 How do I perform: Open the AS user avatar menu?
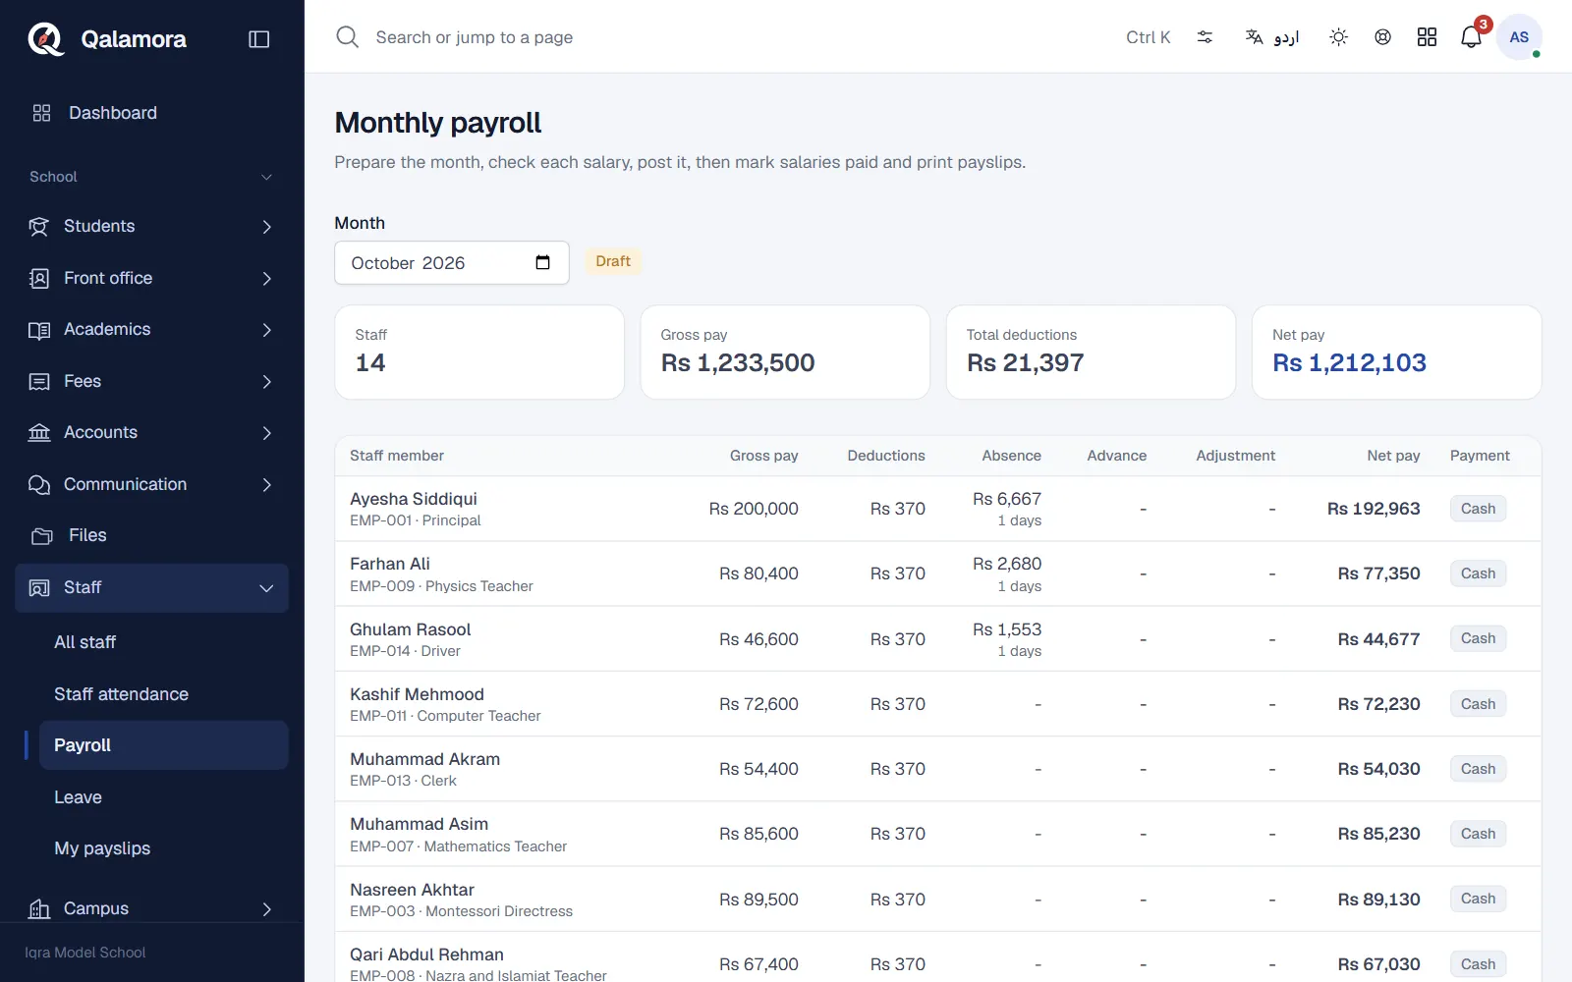(1519, 37)
